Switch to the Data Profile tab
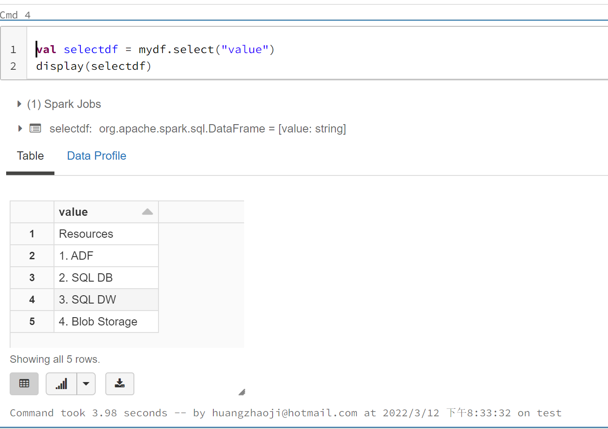Image resolution: width=608 pixels, height=429 pixels. pos(96,156)
